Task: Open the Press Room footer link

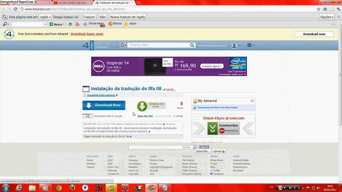Action: click(216, 160)
